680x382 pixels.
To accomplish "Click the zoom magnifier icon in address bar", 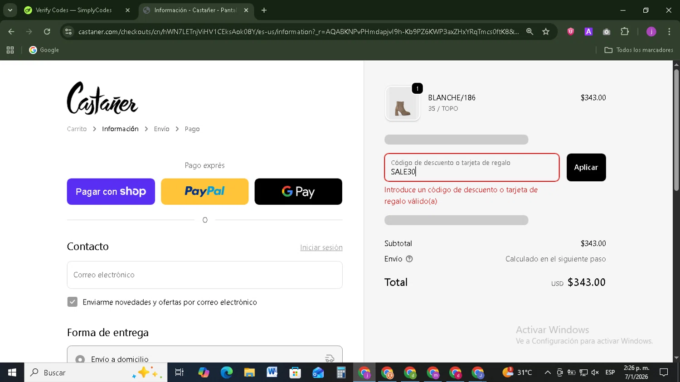I will (529, 32).
